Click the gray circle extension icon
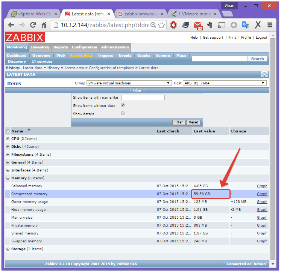The height and width of the screenshot is (272, 281). 234,25
